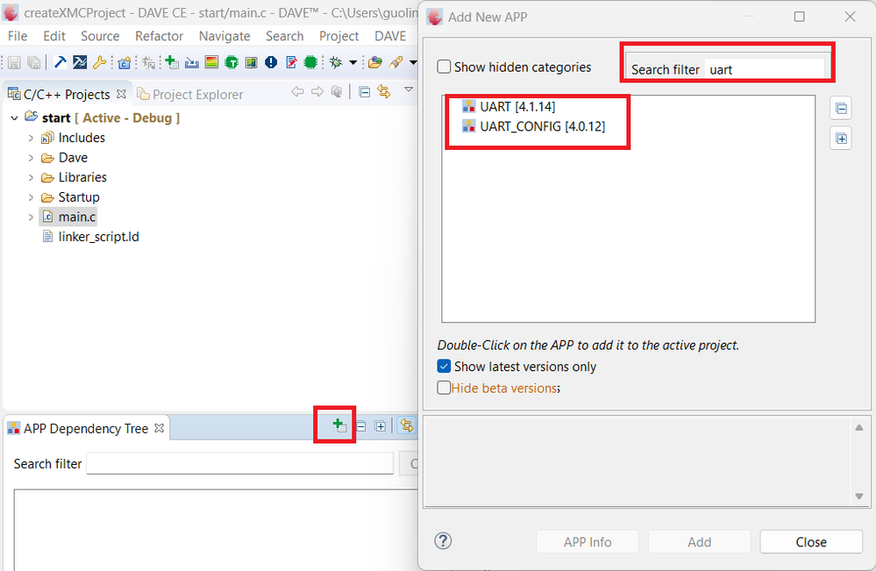Uncheck Show latest versions only
The height and width of the screenshot is (571, 876).
click(x=445, y=367)
